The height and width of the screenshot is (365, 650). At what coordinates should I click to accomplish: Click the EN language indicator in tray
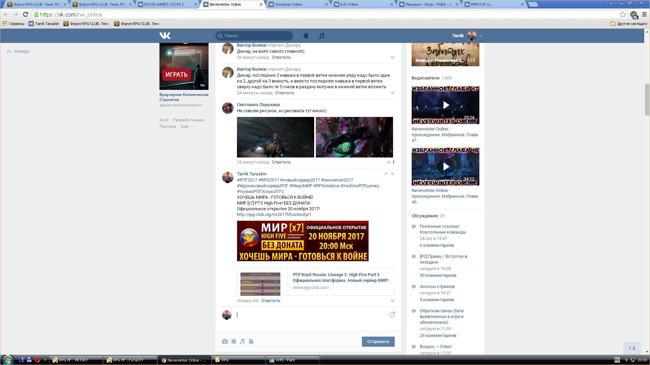[617, 360]
